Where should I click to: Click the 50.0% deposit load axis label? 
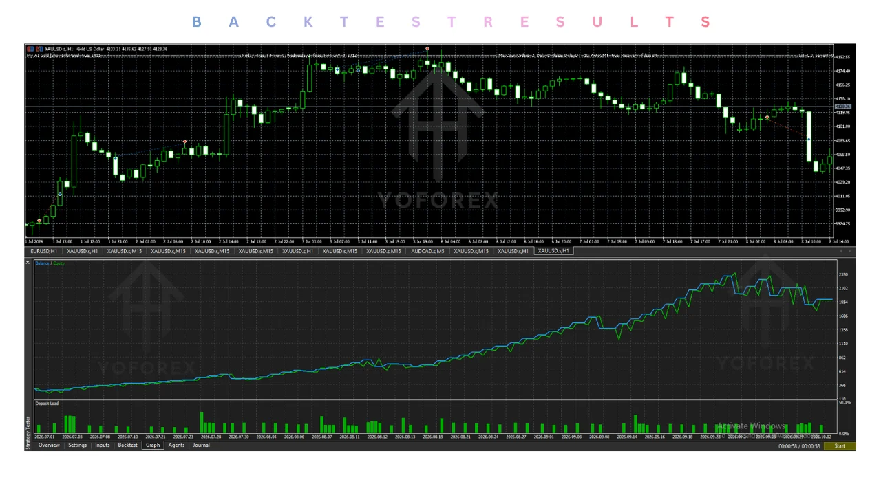tap(845, 403)
